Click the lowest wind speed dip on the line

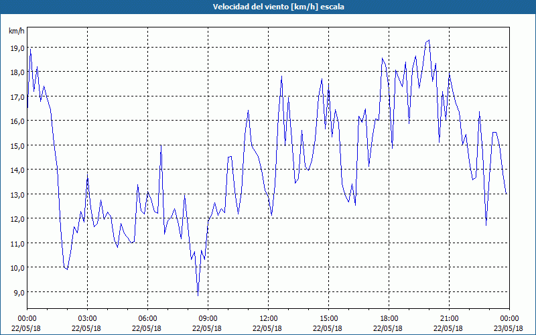tap(198, 294)
